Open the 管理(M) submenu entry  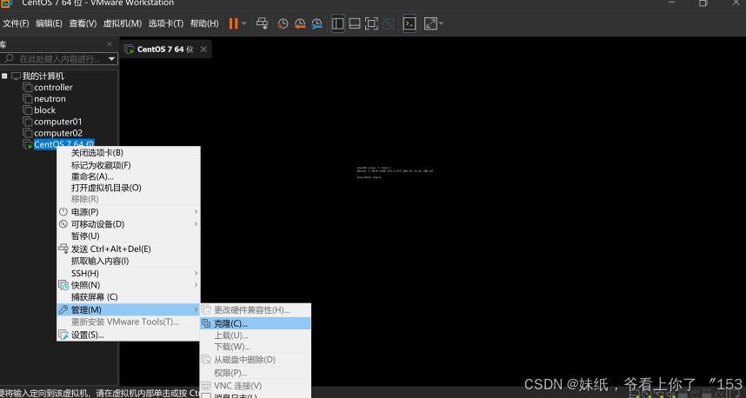click(129, 309)
